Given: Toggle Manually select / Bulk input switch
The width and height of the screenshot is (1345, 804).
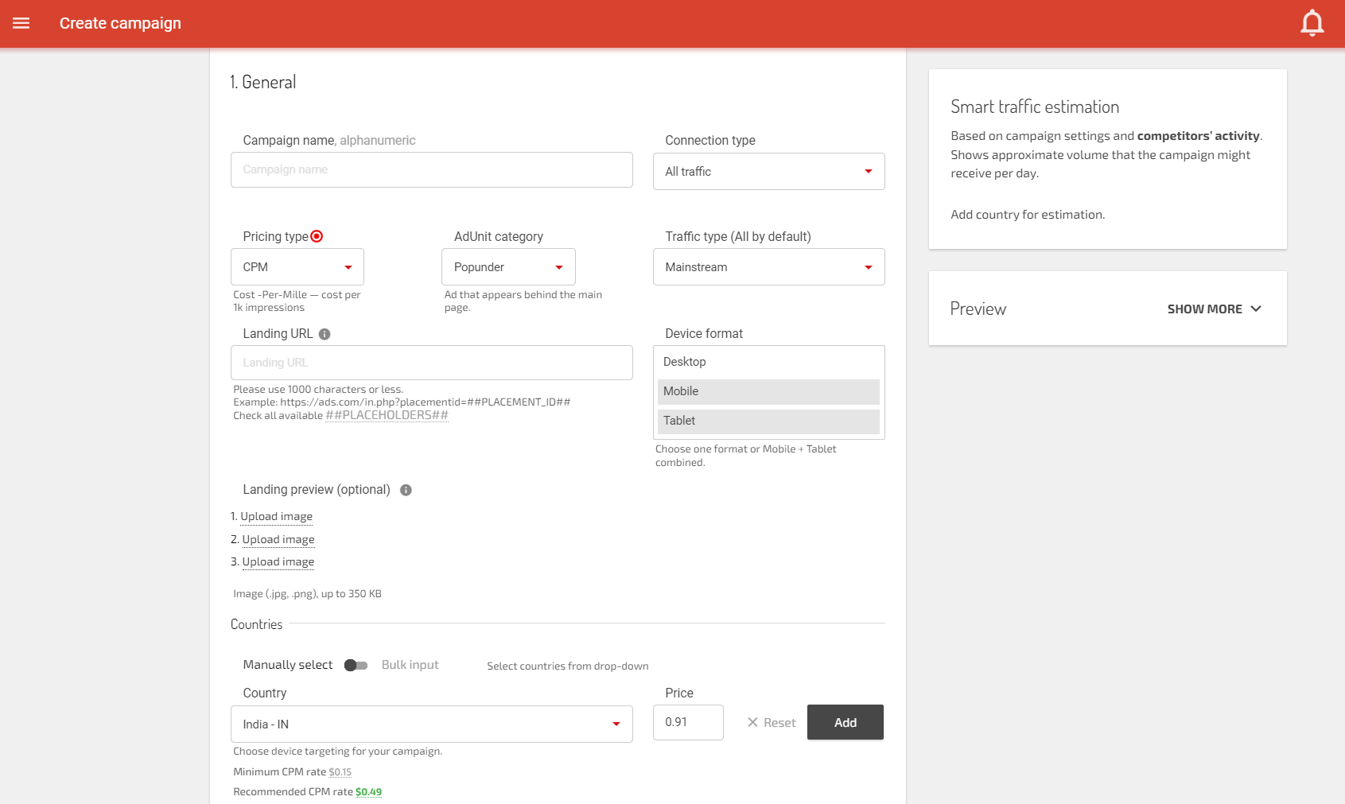Looking at the screenshot, I should [x=356, y=665].
